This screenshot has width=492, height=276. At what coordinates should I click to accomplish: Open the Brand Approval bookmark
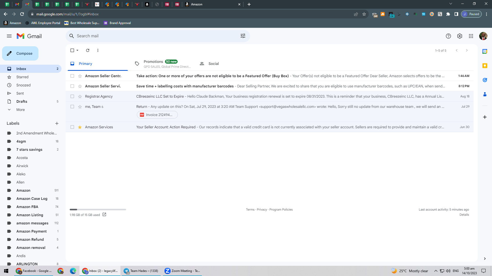117,23
